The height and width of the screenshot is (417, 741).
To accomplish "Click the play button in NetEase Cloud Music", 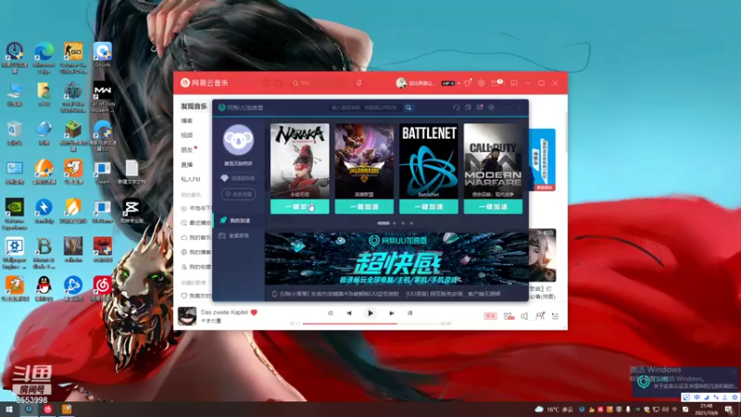I will pyautogui.click(x=370, y=313).
